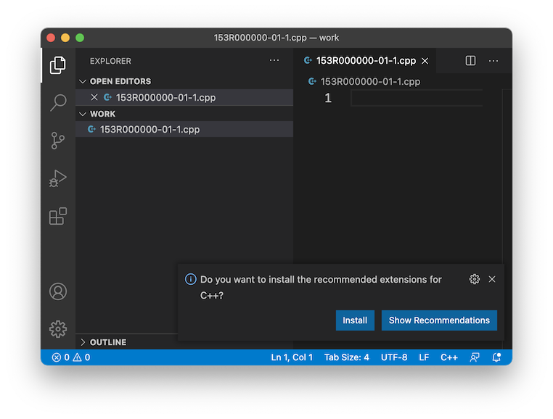Screen dimensions: 553x419
Task: Open the Search view in activity bar
Action: tap(58, 102)
